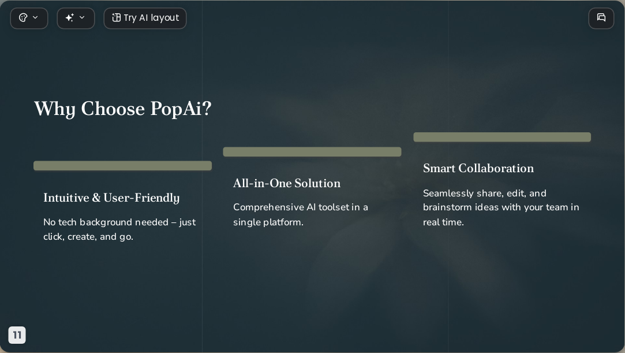Click the slide number 11 badge
The image size is (625, 353).
17,335
